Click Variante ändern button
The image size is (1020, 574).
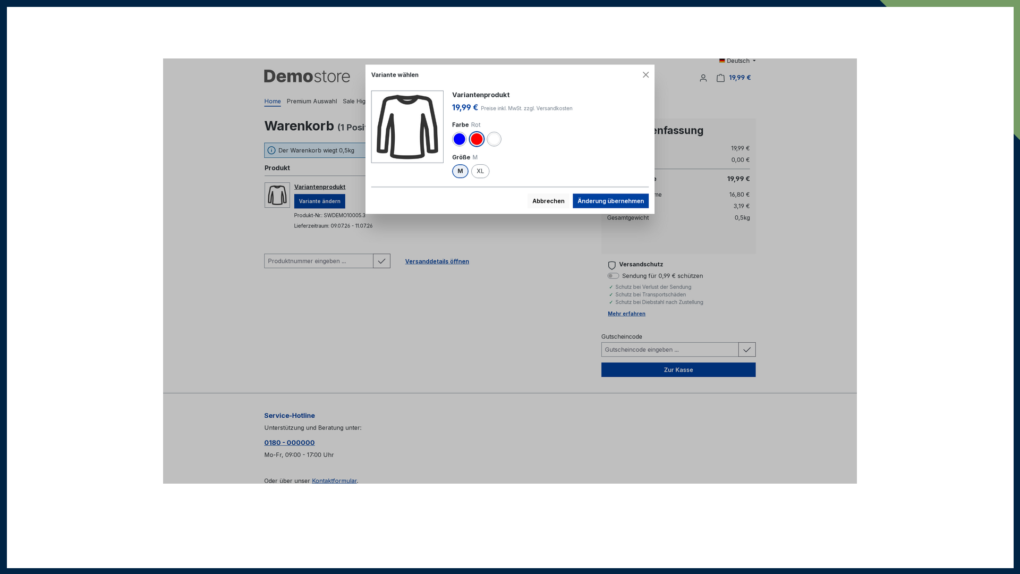coord(319,201)
